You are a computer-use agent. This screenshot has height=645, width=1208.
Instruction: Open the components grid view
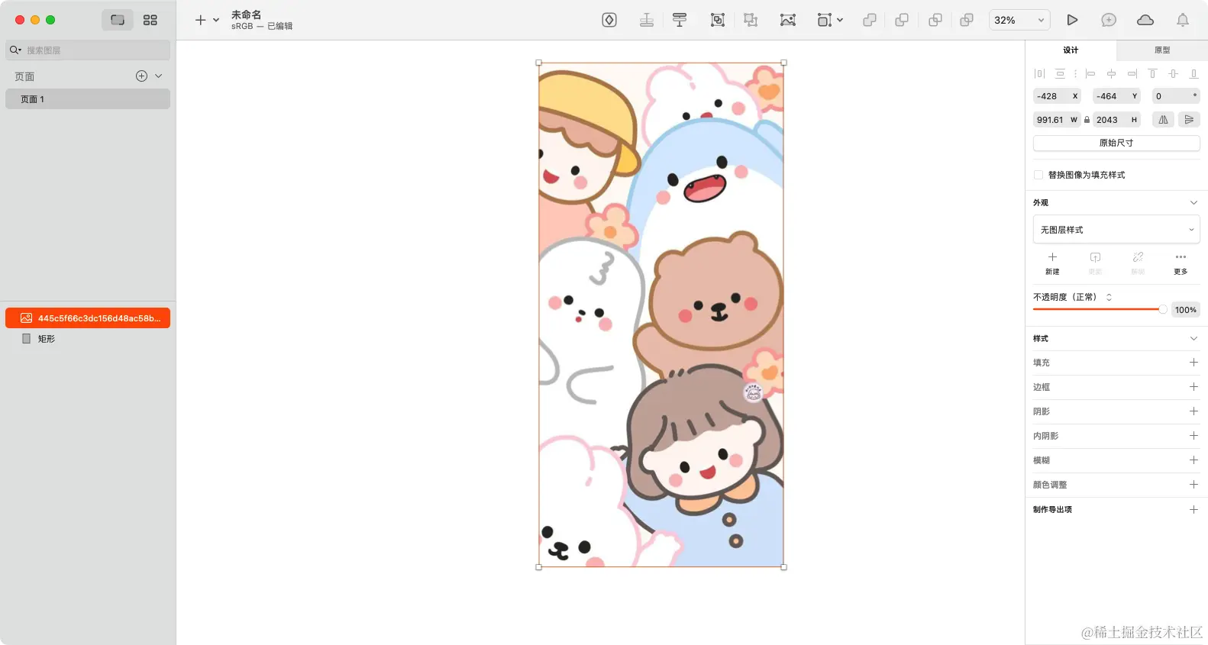coord(150,20)
